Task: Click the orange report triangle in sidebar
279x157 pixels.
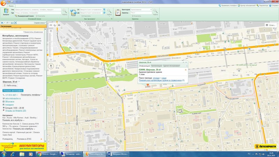Action: coord(41,139)
